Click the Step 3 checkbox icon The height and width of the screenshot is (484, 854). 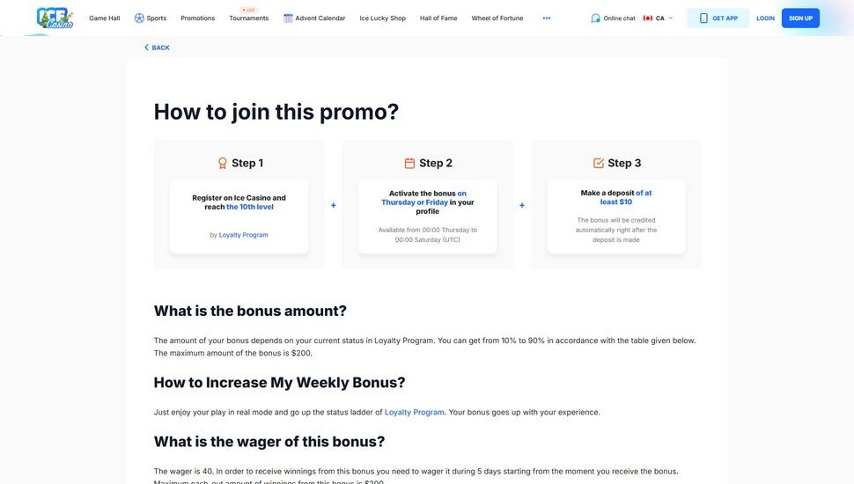(x=599, y=163)
